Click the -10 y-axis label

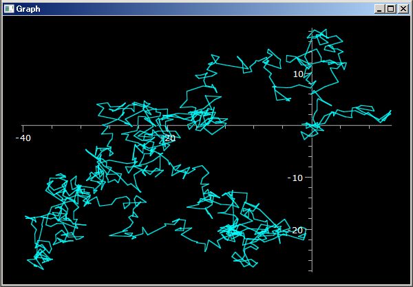(x=295, y=178)
